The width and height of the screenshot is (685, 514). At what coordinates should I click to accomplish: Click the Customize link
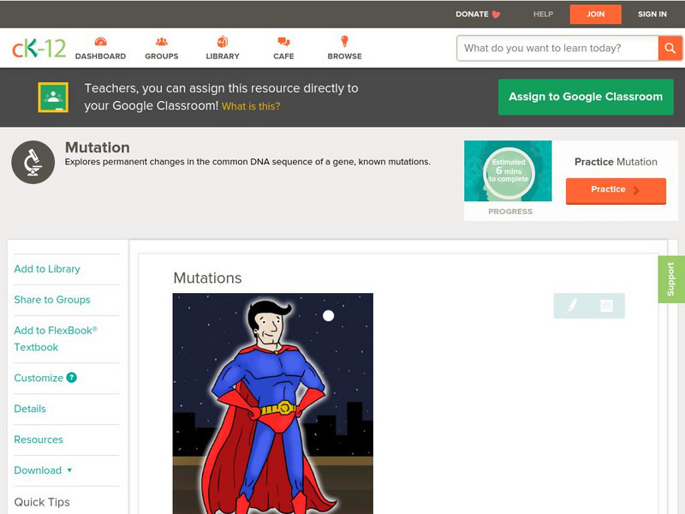pyautogui.click(x=39, y=378)
